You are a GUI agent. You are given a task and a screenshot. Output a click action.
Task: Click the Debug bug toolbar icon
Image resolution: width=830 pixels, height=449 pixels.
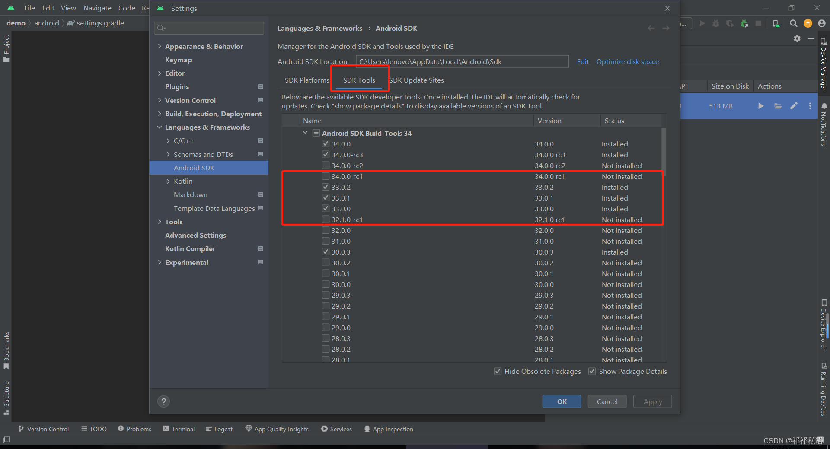click(716, 23)
